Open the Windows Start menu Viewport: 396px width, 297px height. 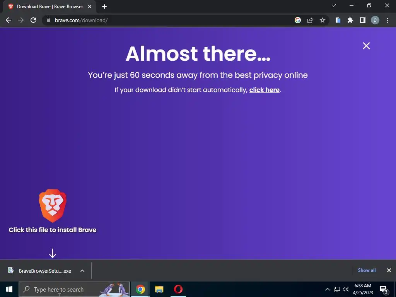pyautogui.click(x=9, y=289)
